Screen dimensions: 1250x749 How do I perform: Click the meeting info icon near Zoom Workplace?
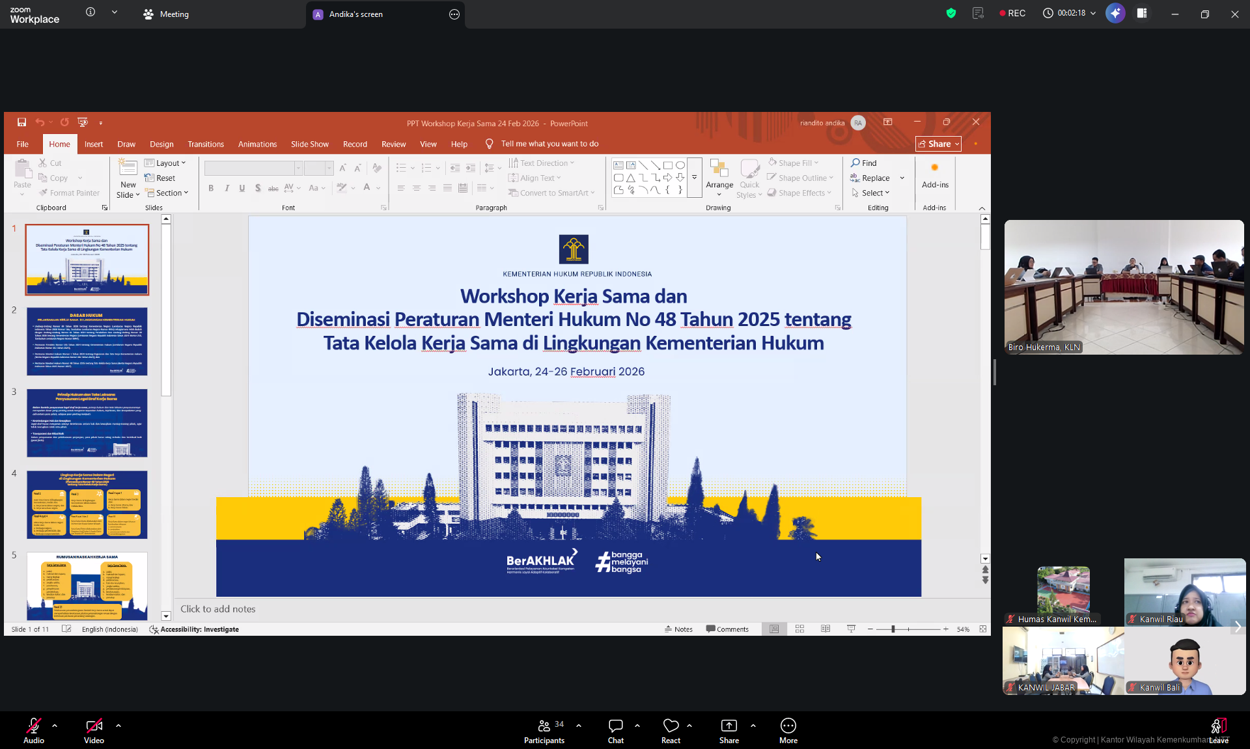point(90,12)
